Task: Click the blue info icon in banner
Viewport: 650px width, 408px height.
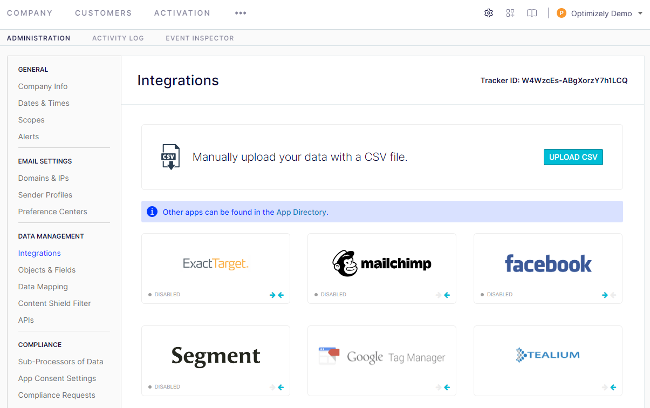Action: coord(152,212)
